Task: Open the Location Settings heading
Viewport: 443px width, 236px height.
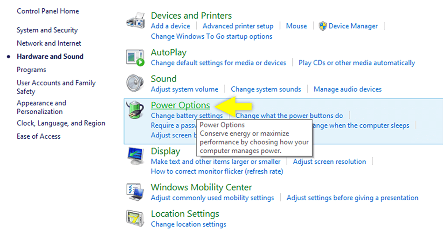Action: pos(185,214)
